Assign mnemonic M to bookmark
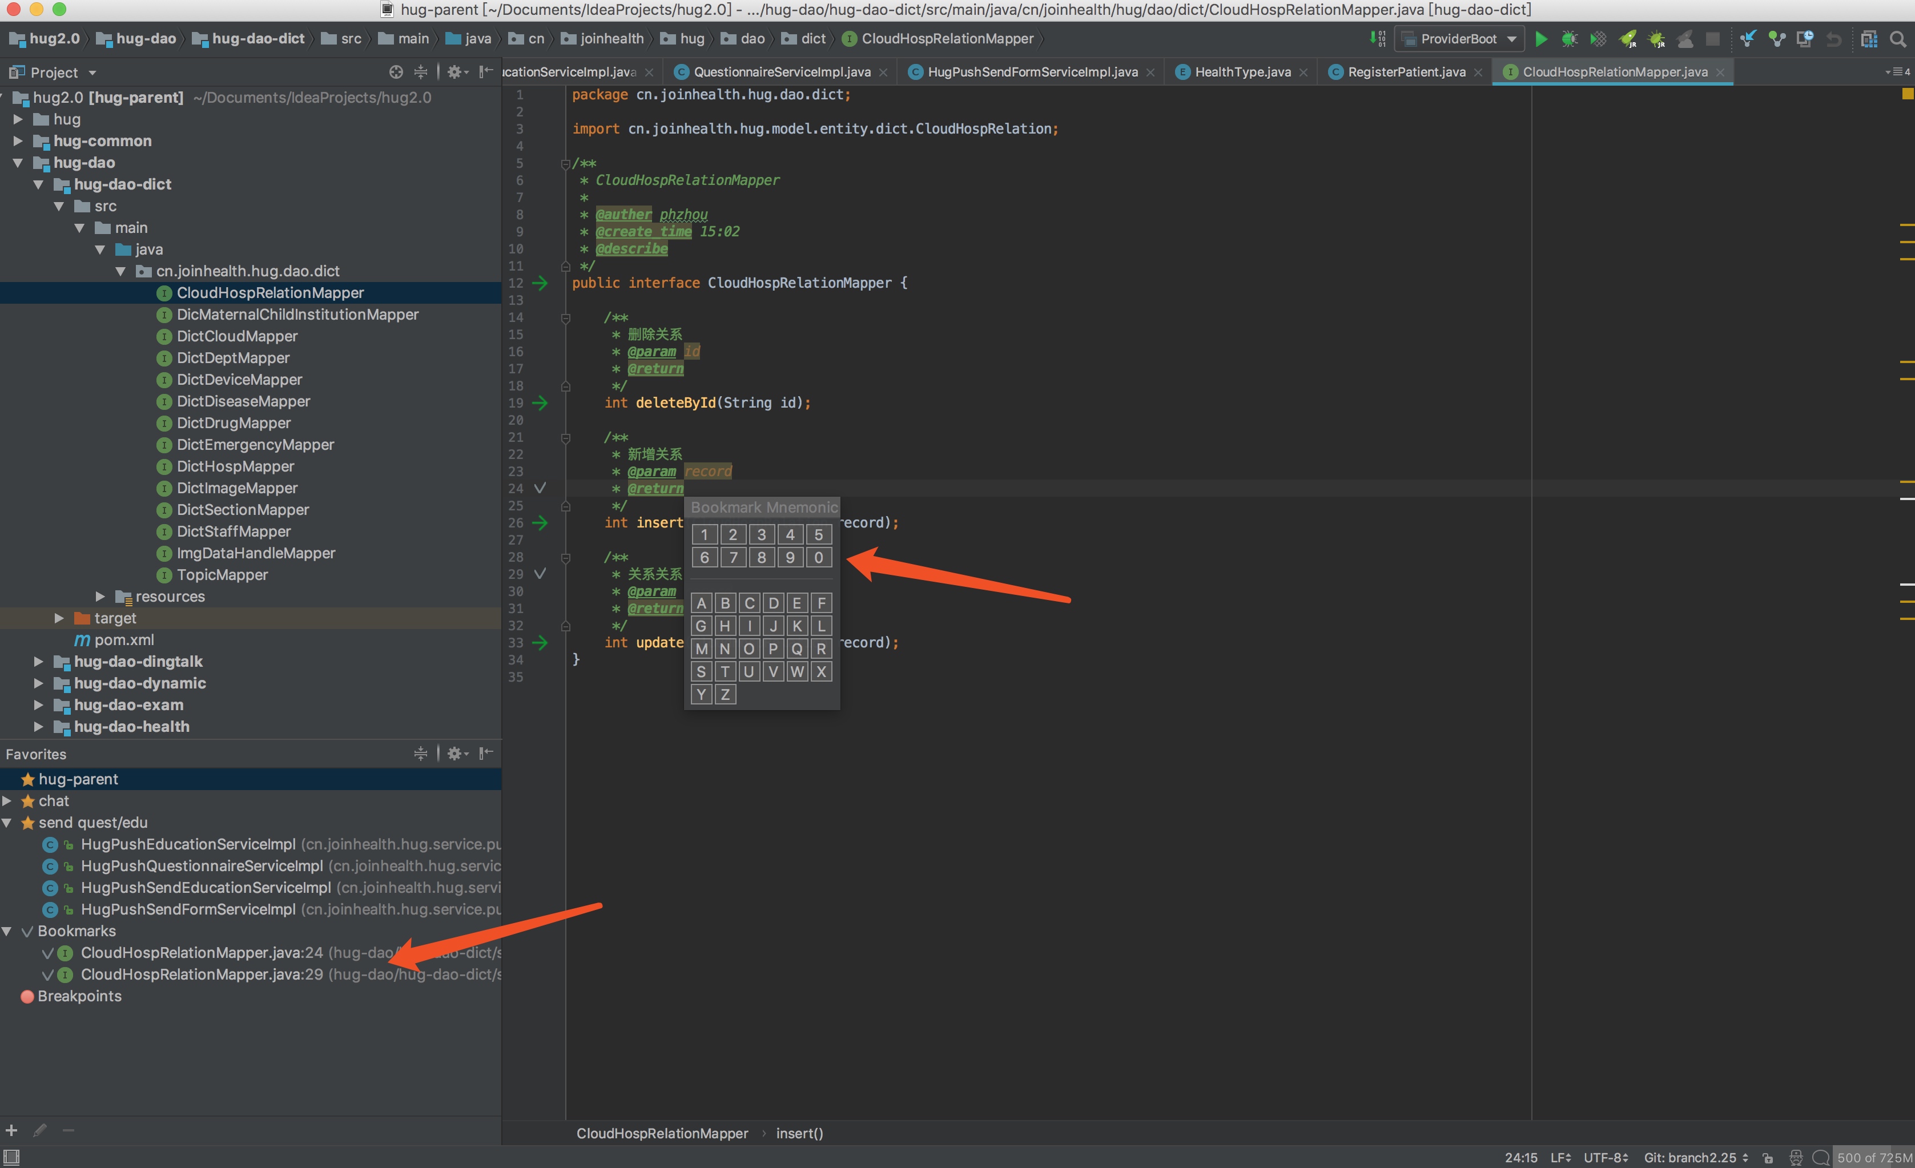The height and width of the screenshot is (1168, 1915). [702, 649]
